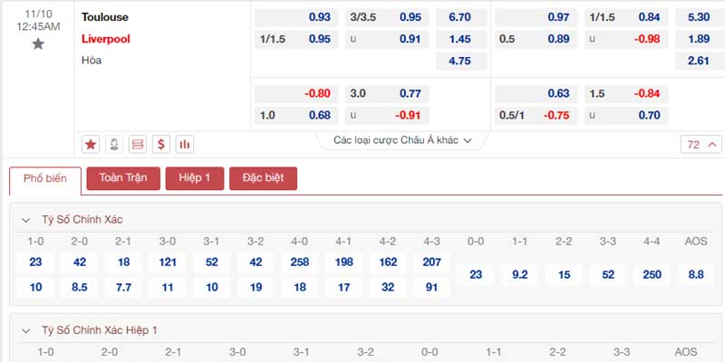This screenshot has width=725, height=362.
Task: Pick the AOS odds 8.8
Action: pos(696,275)
